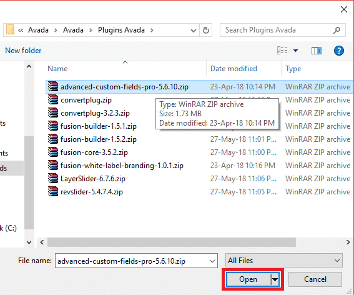Select file revslider-5.4.7.4.zip
The width and height of the screenshot is (354, 295).
click(x=92, y=192)
